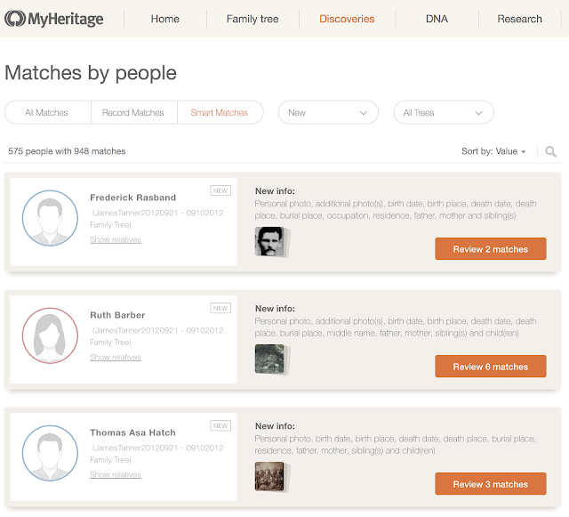Screen dimensions: 569x517
Task: Expand the New status dropdown
Action: pos(328,113)
